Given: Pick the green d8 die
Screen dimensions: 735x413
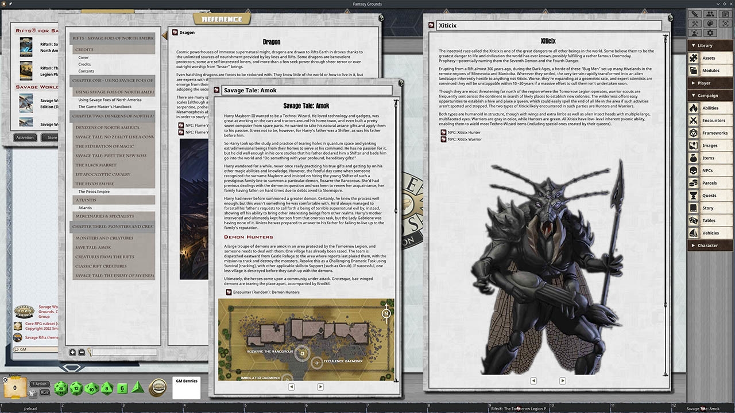Looking at the screenshot, I should click(107, 388).
